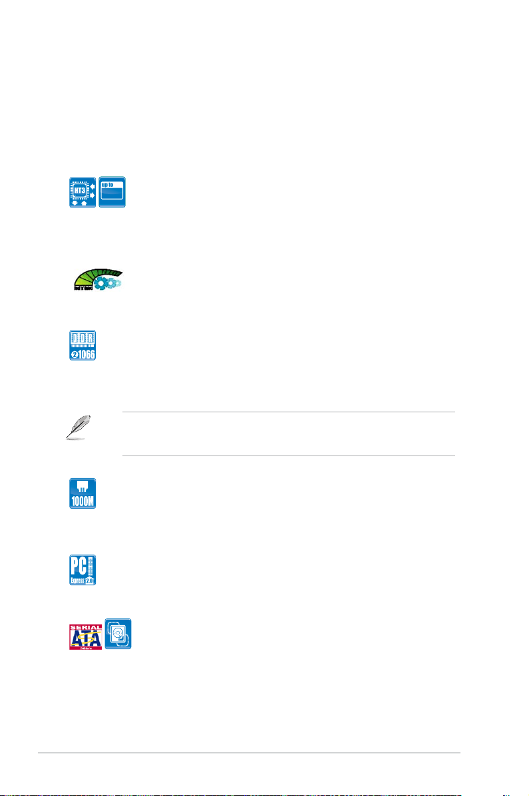This screenshot has height=796, width=529.
Task: Click the RJ45 port glyph above '1000M'
Action: [83, 486]
